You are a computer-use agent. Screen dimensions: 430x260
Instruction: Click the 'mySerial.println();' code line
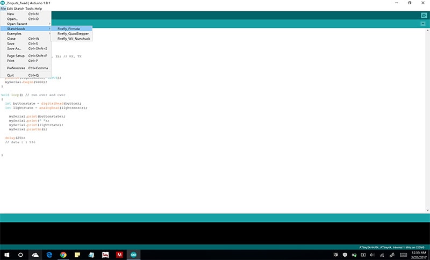(28, 129)
